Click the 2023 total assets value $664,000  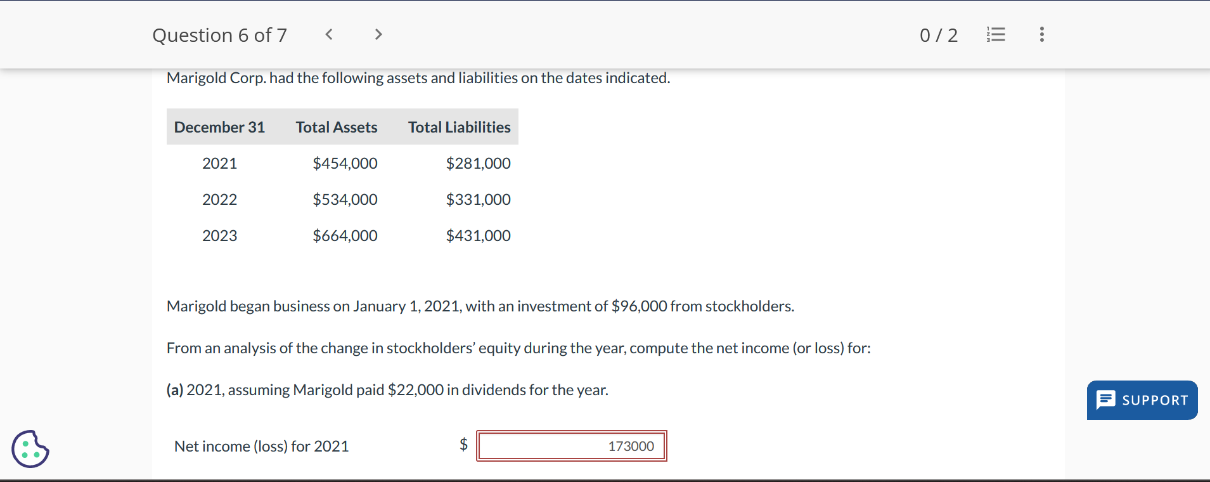[345, 235]
